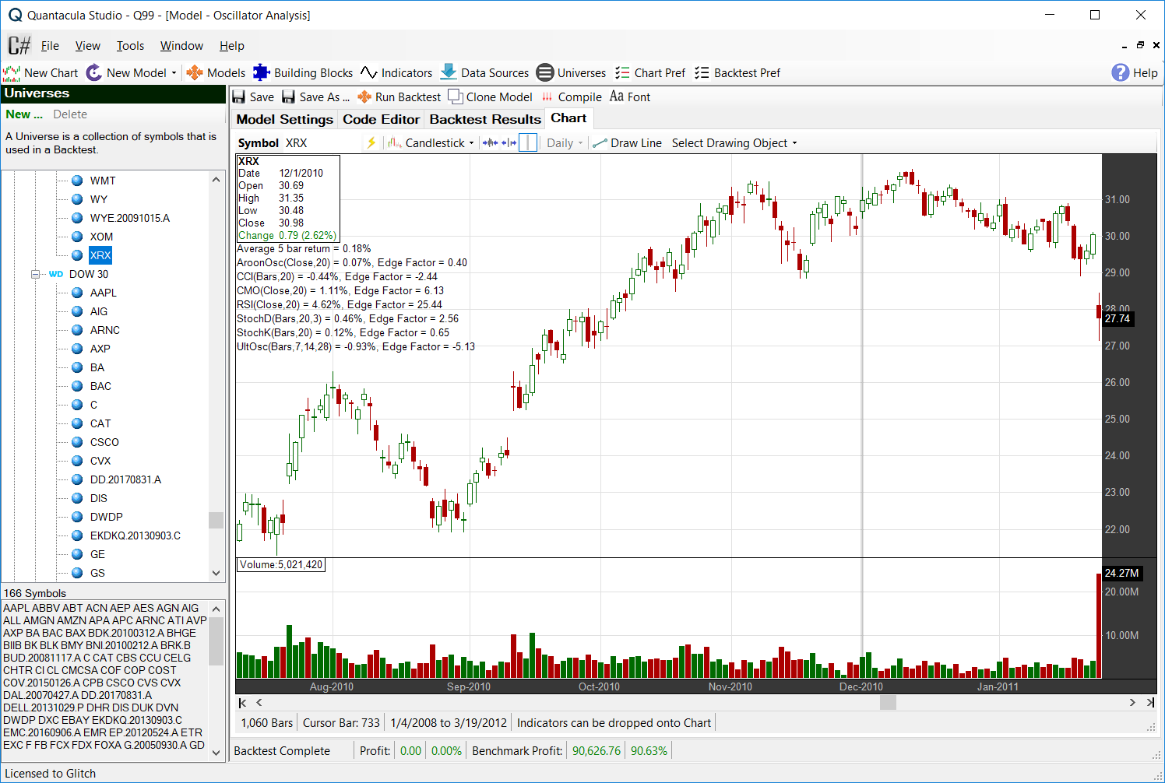Click the Run Backtest icon

(364, 97)
